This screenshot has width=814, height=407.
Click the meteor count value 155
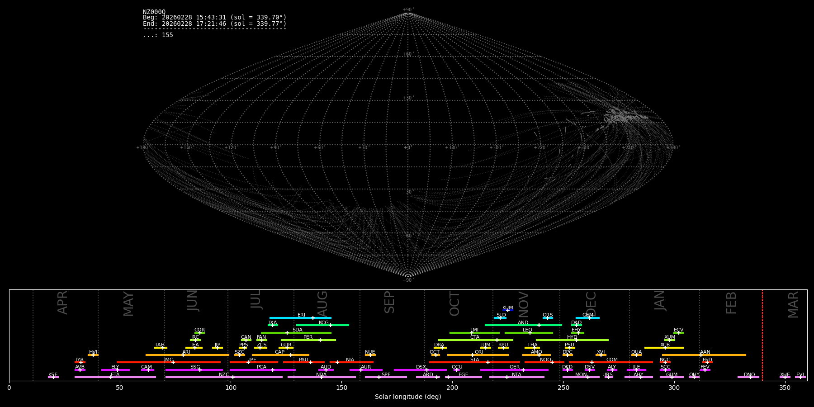(x=167, y=35)
